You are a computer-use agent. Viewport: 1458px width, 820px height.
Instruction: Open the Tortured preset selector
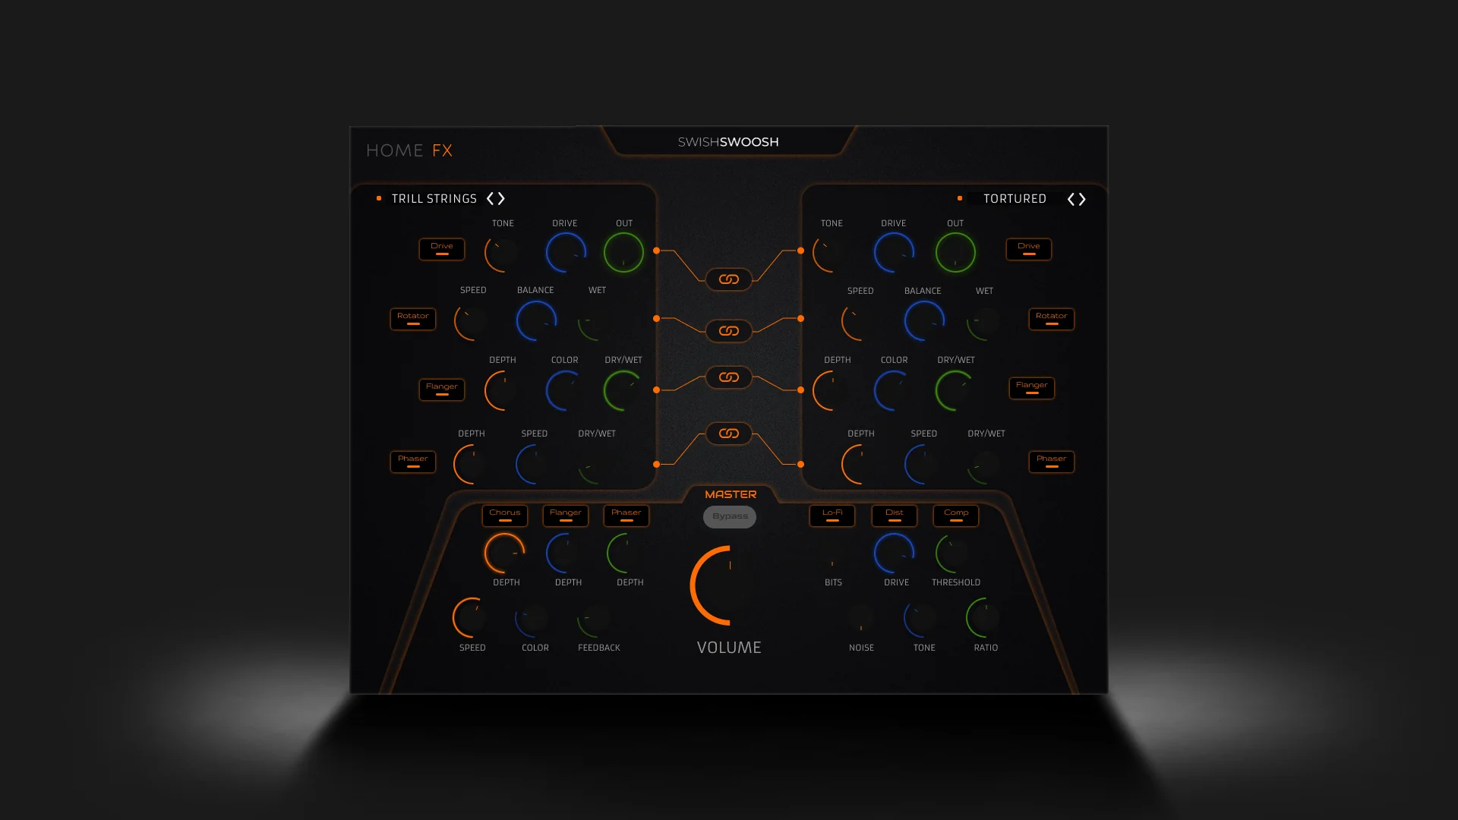point(1015,199)
